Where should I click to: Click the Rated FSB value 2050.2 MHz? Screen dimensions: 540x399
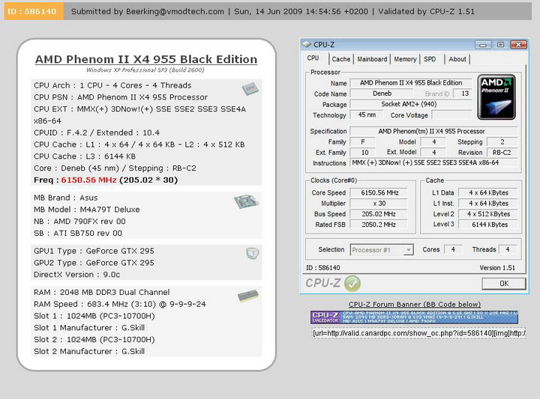click(379, 225)
